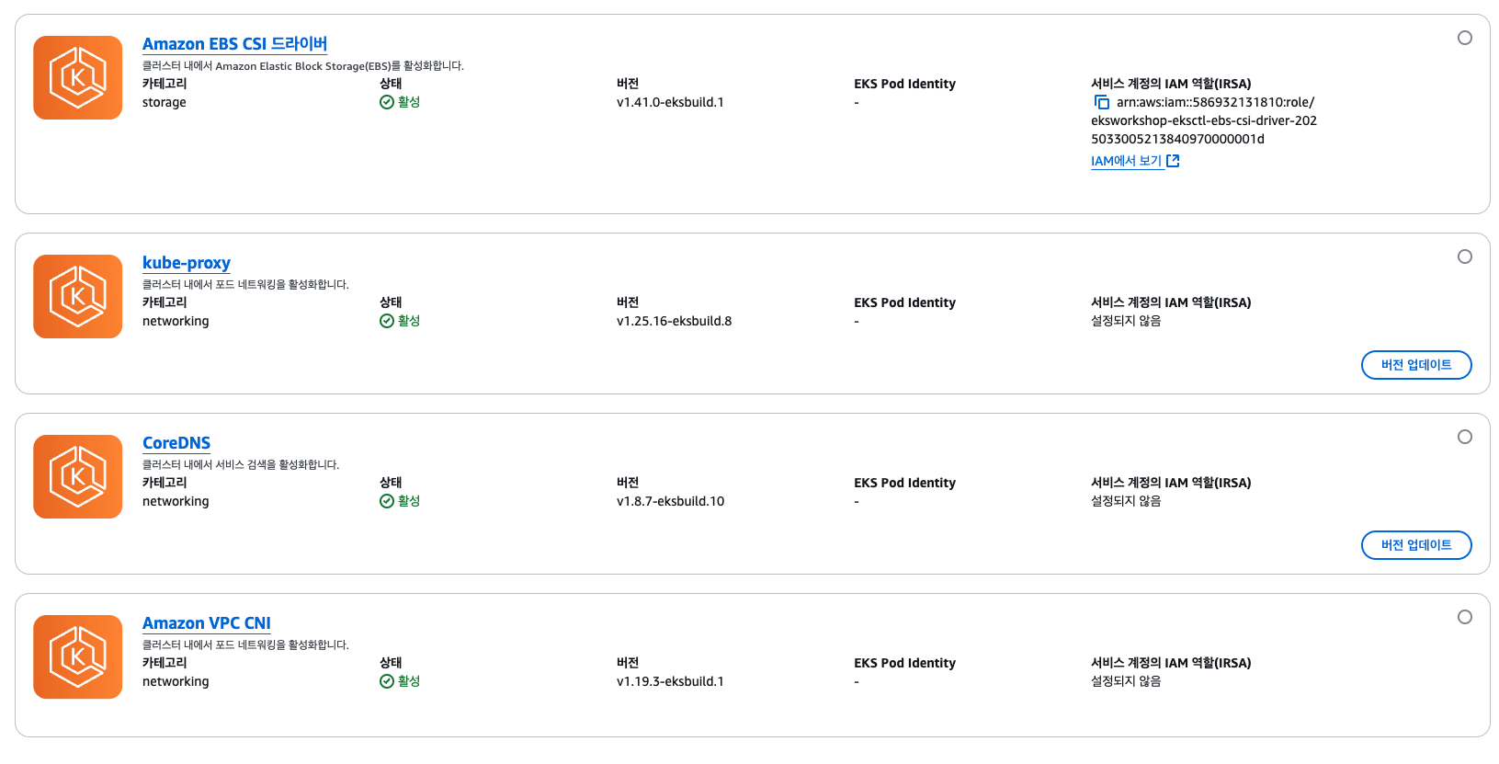1499x764 pixels.
Task: Click version v1.19.3-eksbuild.1 text
Action: (x=670, y=681)
